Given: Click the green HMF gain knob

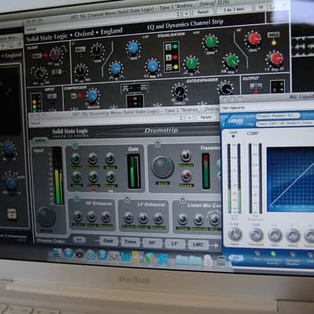Looking at the screenshot, I should coord(211,42).
